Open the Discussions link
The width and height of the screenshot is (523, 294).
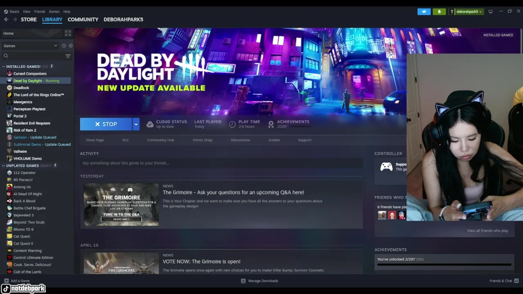240,140
